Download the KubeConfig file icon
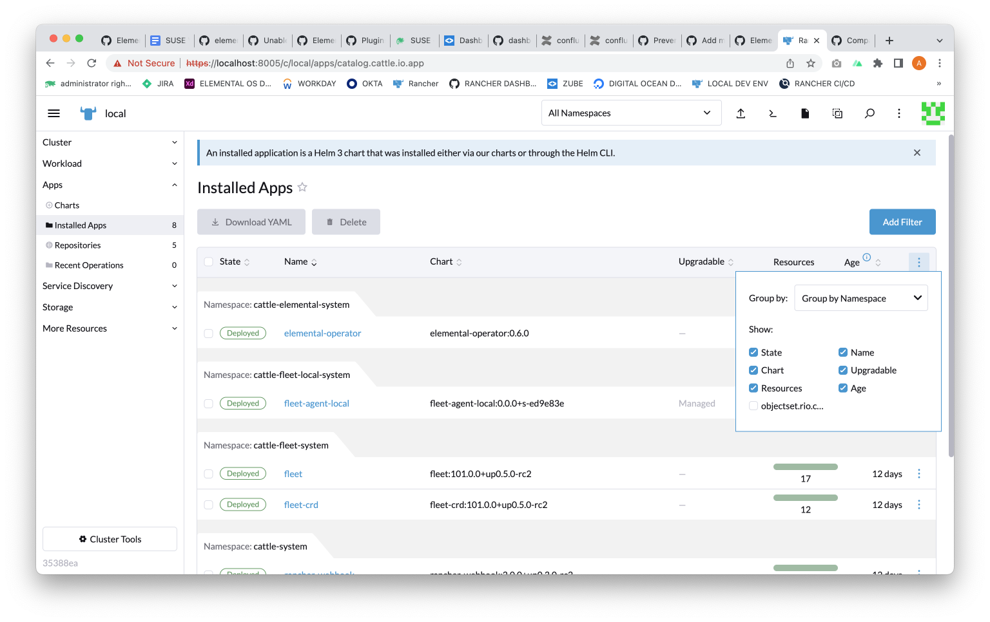 [805, 113]
